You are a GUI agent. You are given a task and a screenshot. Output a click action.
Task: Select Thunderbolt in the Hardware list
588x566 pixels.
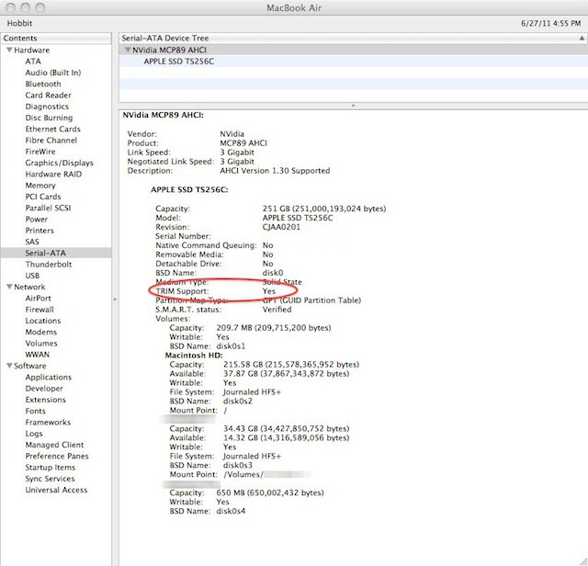47,264
